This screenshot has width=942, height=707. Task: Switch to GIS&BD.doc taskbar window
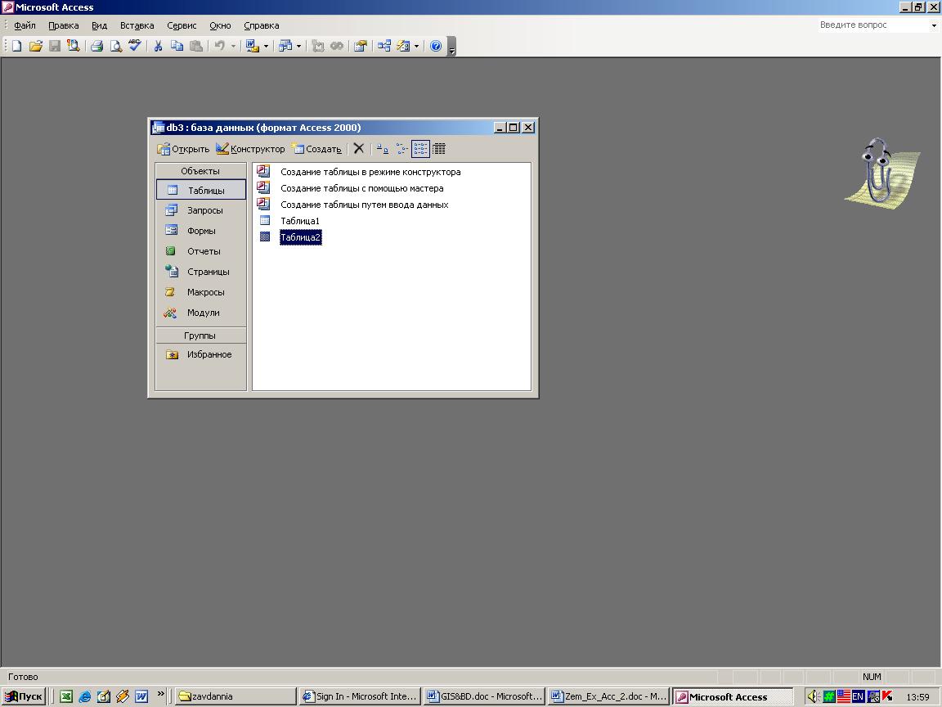(483, 696)
